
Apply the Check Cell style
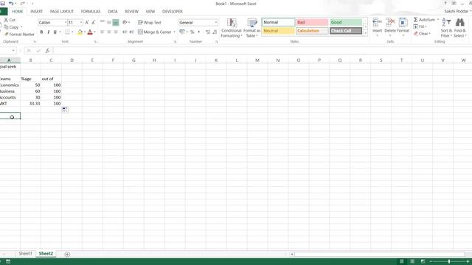pyautogui.click(x=346, y=31)
